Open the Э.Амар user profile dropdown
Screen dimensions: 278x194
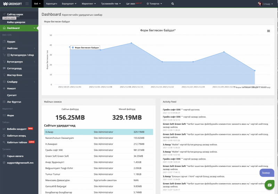(266, 3)
